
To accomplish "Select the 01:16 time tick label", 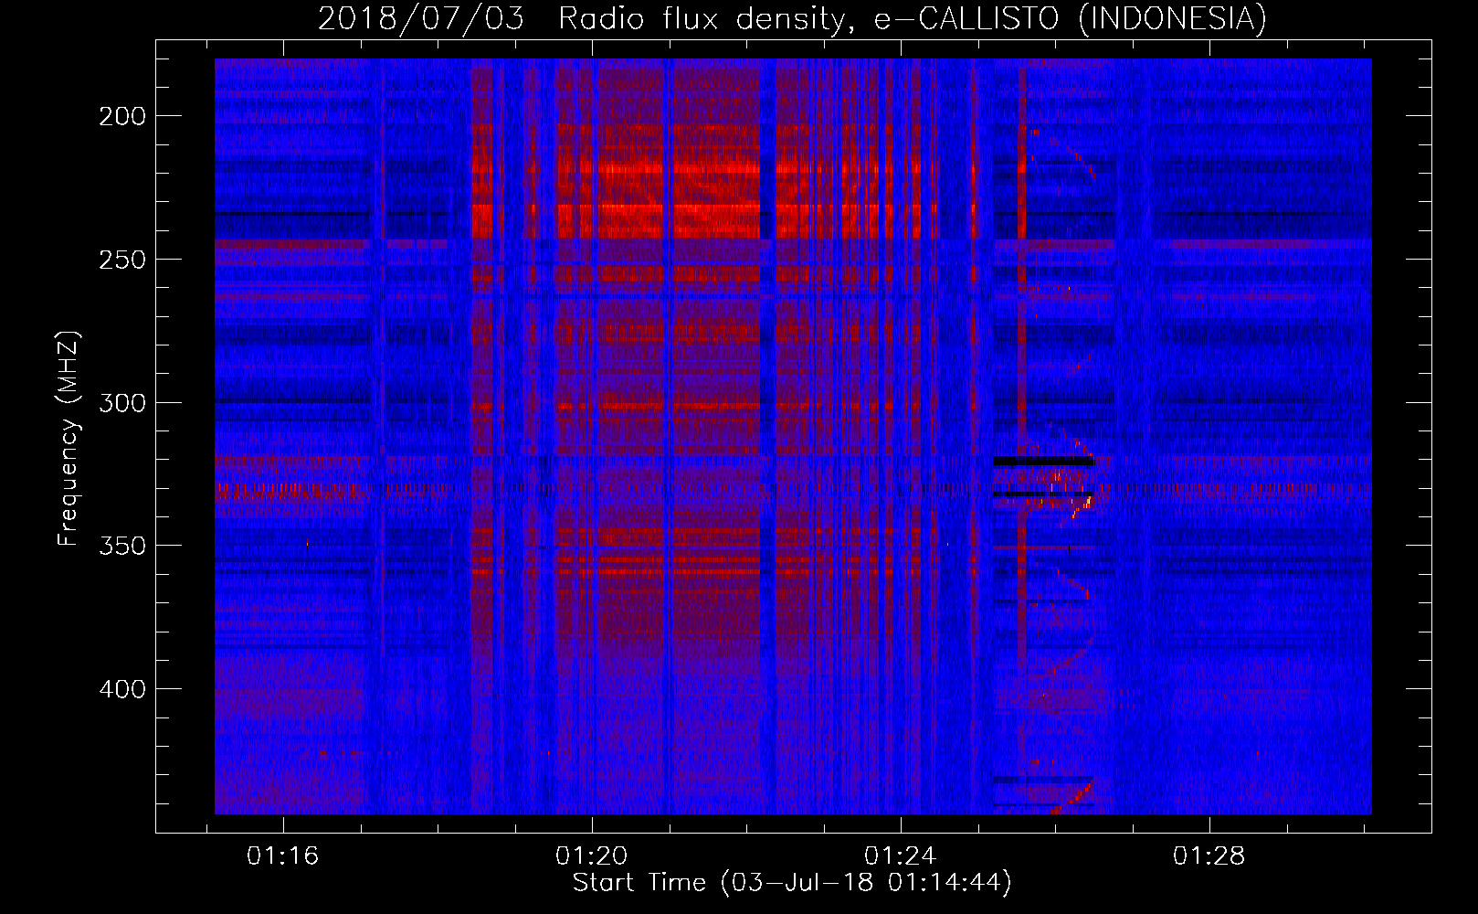I will pyautogui.click(x=283, y=856).
